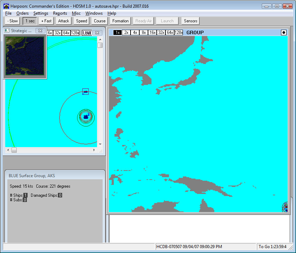Image resolution: width=296 pixels, height=253 pixels.
Task: Click the Unit window resize grip
Action: [101, 151]
